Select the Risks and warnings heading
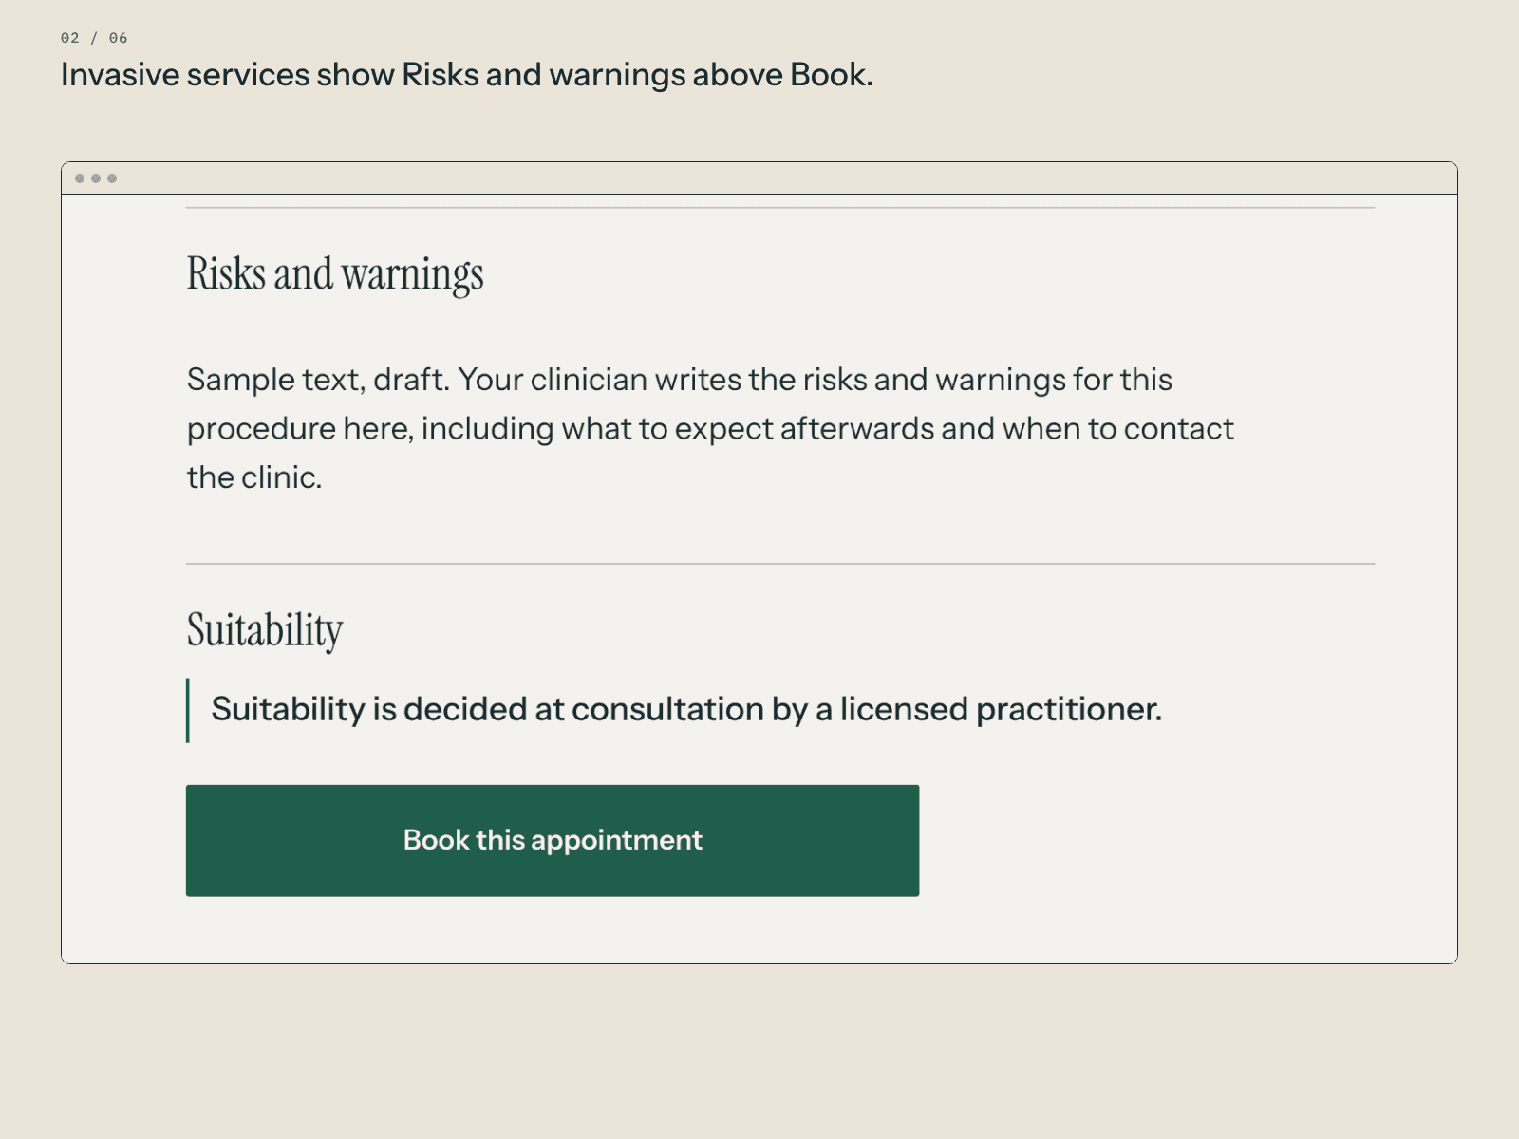Screen dimensions: 1519x1139 click(x=335, y=274)
